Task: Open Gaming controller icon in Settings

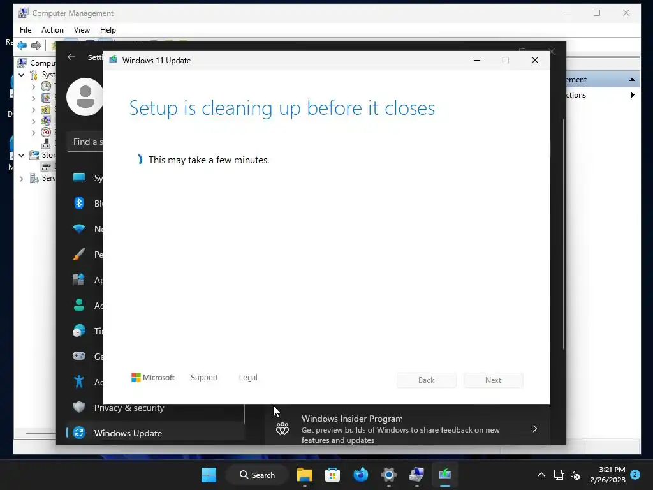Action: [78, 356]
